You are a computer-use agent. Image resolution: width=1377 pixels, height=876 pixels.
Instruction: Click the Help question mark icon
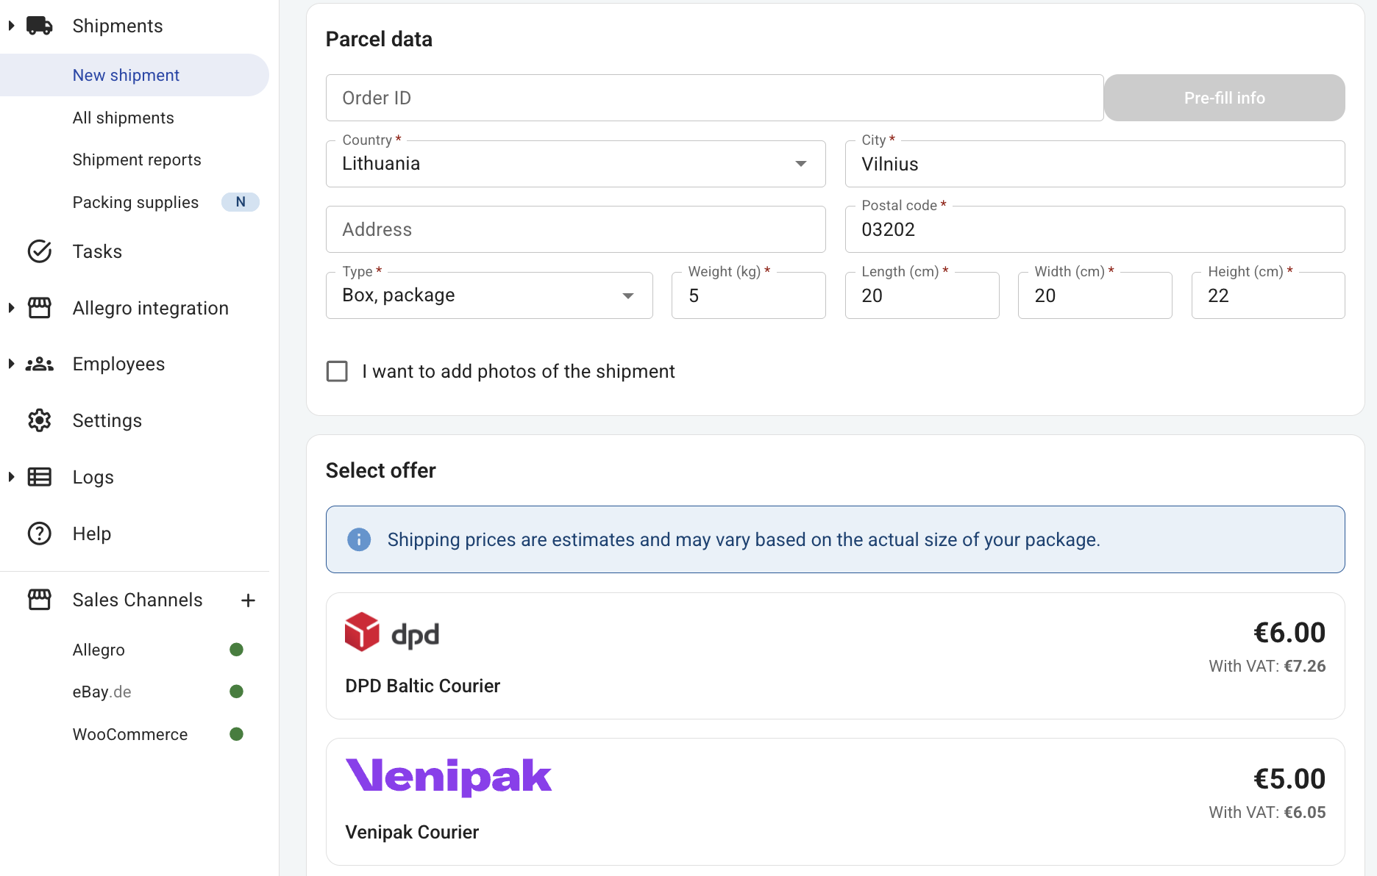[40, 534]
